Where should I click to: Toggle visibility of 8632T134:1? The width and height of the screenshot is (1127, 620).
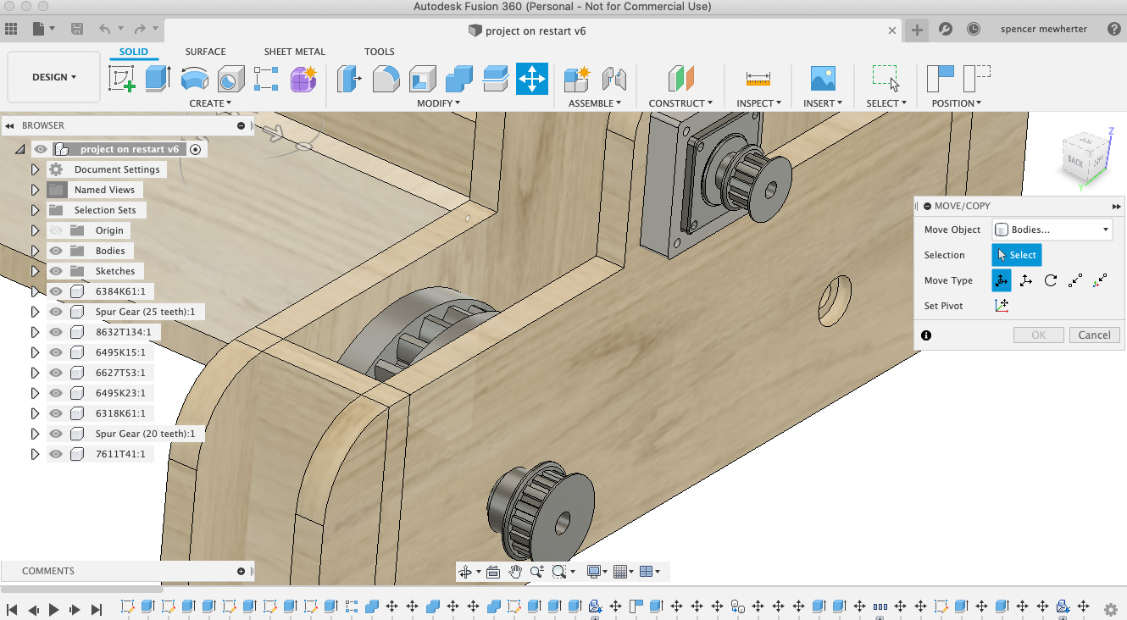click(x=57, y=332)
